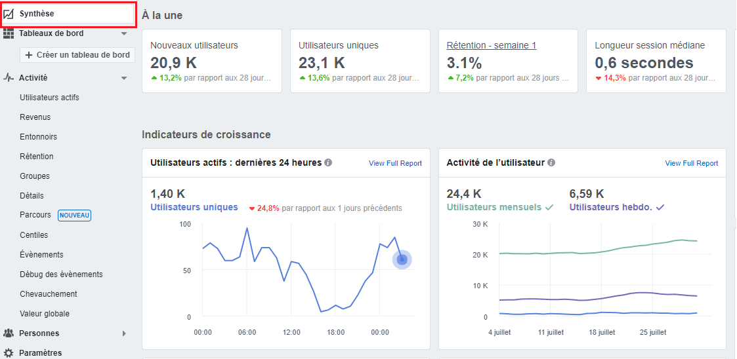Screen dimensions: 737x359
Task: Collapse the Activité section arrow
Action: 124,79
